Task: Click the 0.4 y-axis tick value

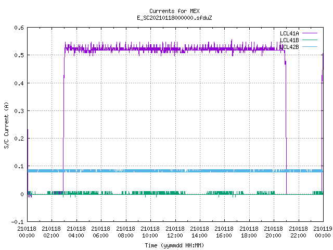Action: pyautogui.click(x=19, y=83)
